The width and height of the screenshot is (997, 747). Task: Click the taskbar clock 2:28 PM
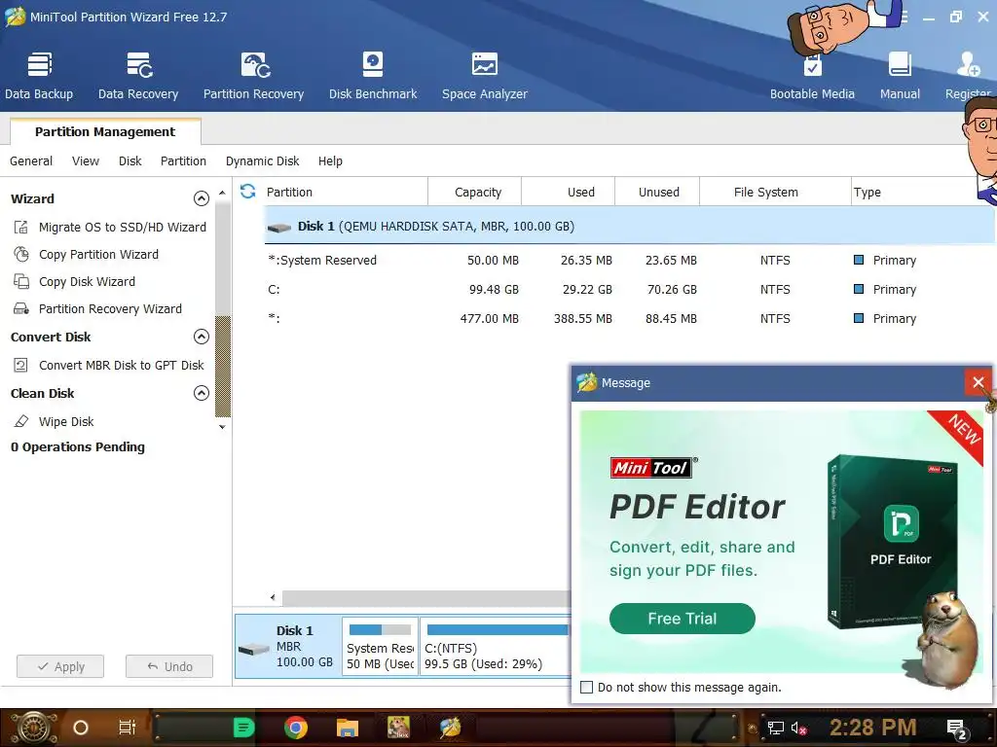873,728
